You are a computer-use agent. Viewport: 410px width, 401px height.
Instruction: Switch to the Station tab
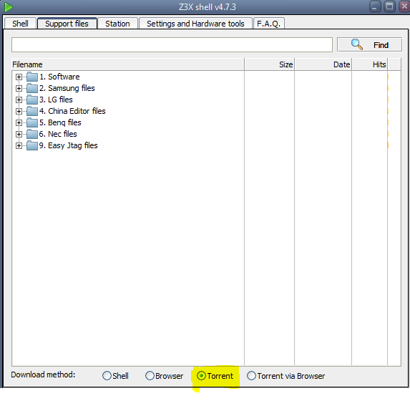[117, 24]
